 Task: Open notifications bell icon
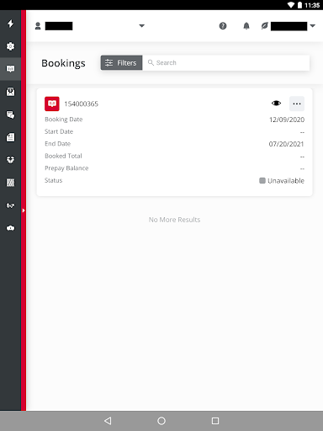(x=246, y=26)
